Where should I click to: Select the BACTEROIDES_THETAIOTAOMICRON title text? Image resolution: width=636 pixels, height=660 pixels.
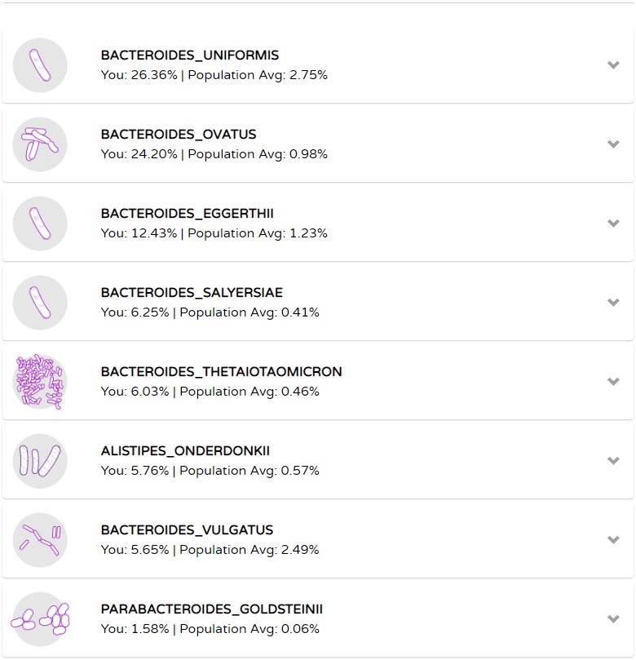click(x=221, y=372)
